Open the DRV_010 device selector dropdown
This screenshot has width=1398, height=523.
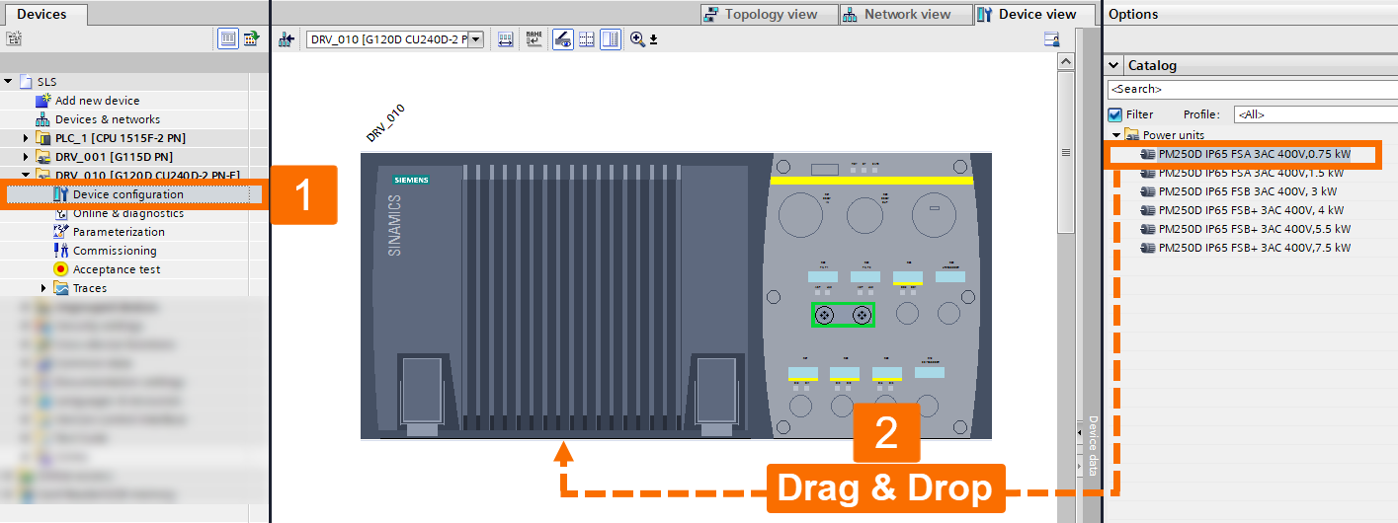pos(476,39)
